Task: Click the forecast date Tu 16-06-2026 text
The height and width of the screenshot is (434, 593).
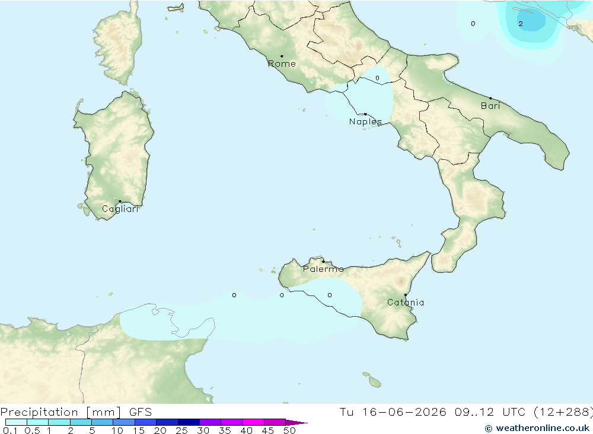Action: click(393, 412)
